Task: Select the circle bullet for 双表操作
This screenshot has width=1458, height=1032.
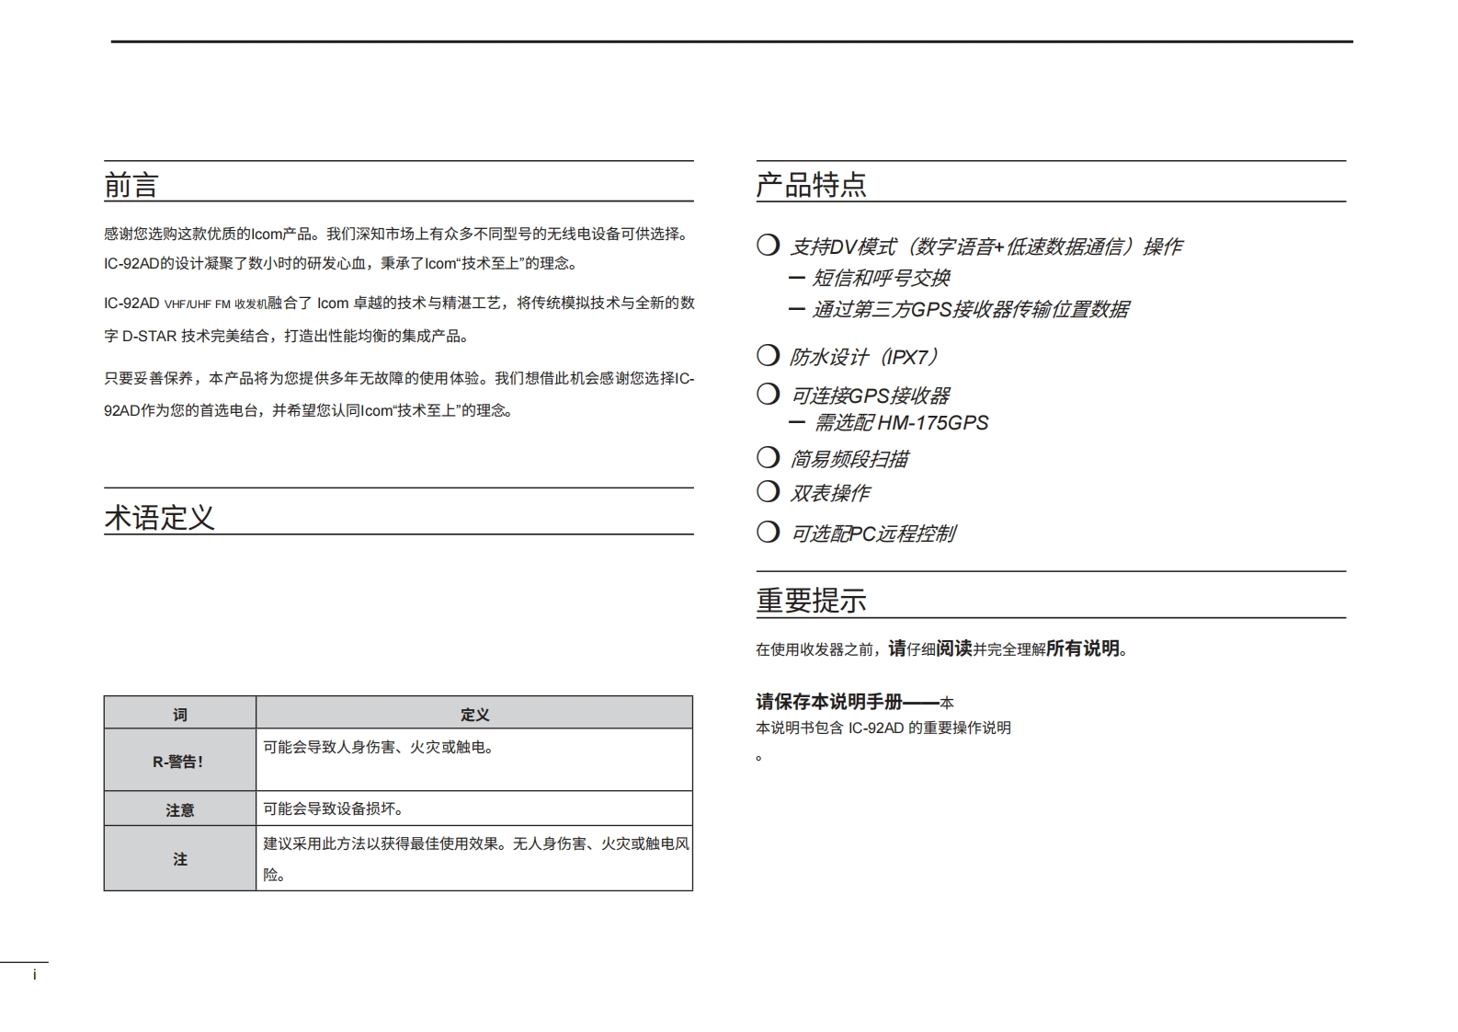Action: pos(768,491)
